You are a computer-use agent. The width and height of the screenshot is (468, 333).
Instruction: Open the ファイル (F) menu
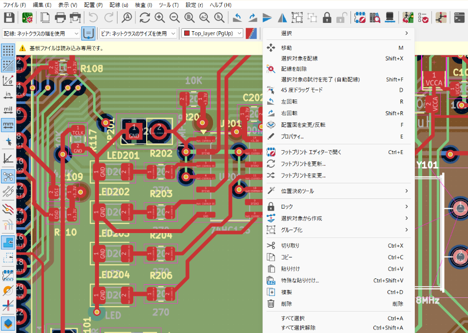click(14, 5)
